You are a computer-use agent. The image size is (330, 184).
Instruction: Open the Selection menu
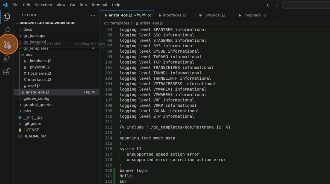pos(43,5)
